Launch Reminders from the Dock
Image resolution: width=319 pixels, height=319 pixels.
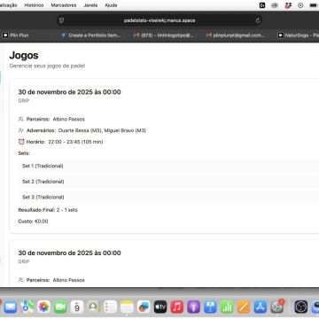(x=111, y=307)
